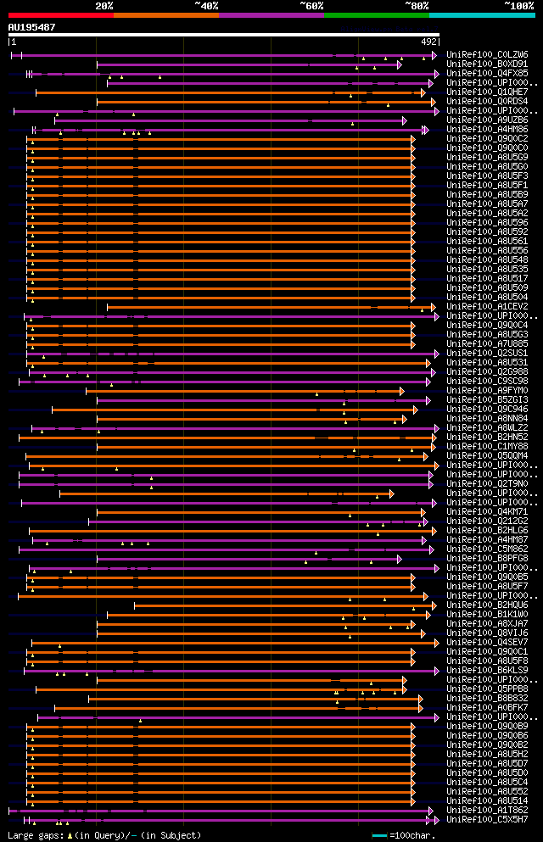Click the AU195487 query name label
The width and height of the screenshot is (543, 842).
pyautogui.click(x=31, y=27)
